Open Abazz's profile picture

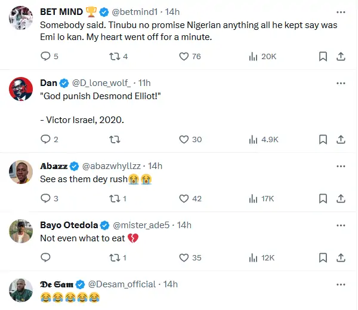tap(21, 172)
